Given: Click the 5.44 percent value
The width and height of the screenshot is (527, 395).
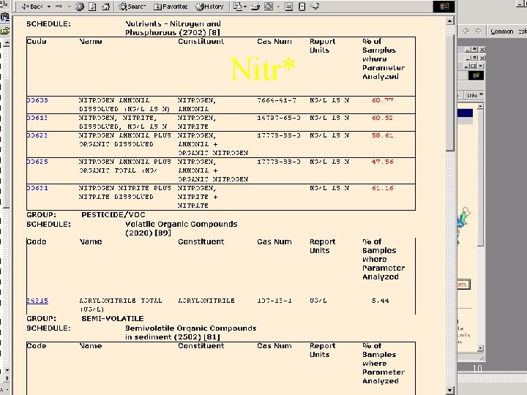Looking at the screenshot, I should point(380,301).
